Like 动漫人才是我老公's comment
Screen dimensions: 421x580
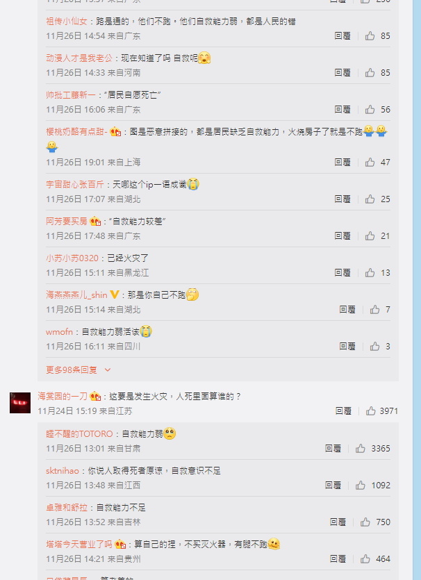(x=370, y=72)
